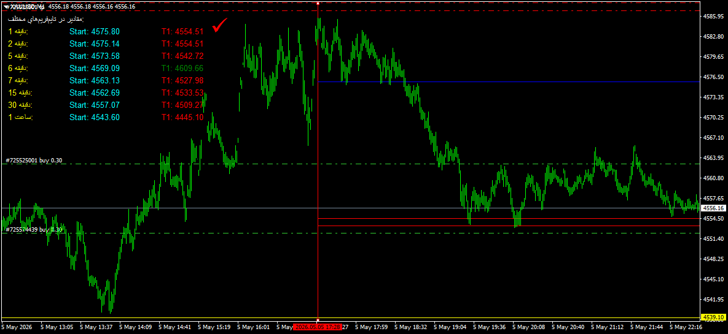728x334 pixels.
Task: Click value "Start: 4575.80"
Action: coord(95,31)
